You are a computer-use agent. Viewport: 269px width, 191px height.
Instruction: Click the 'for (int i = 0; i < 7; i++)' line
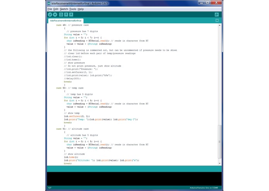pos(83,38)
